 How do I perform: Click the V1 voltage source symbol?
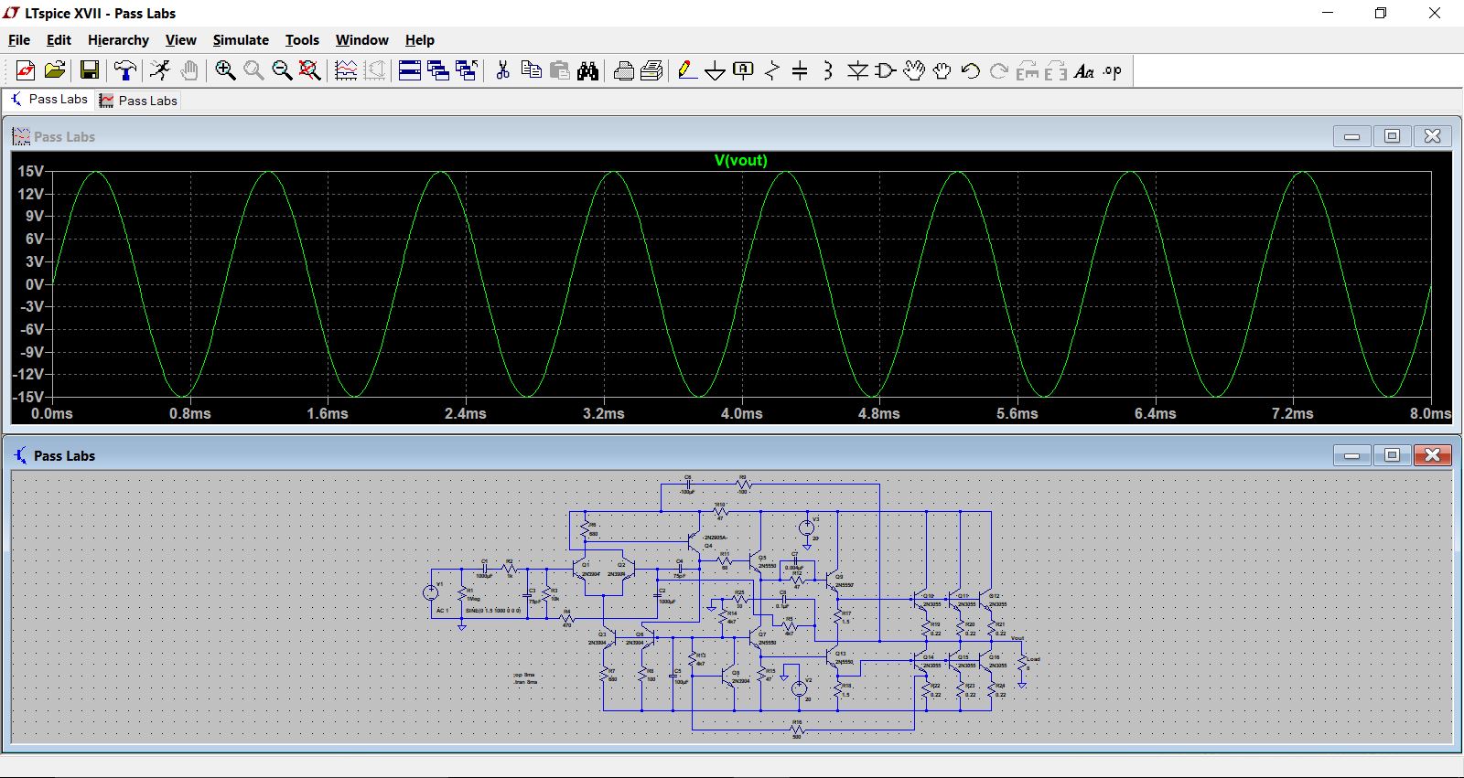click(430, 592)
